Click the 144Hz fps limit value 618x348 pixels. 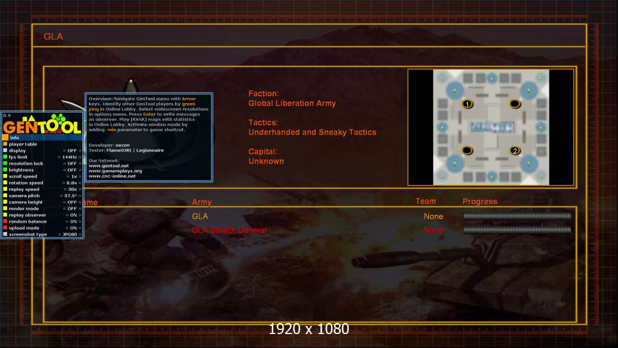tap(70, 157)
